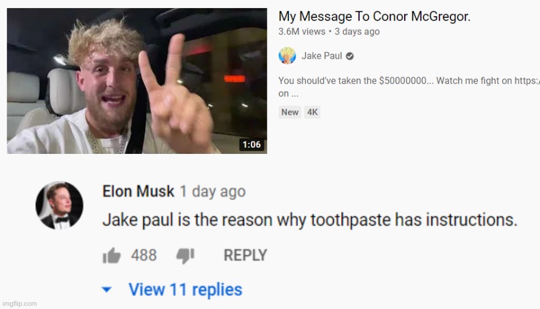Like the comment with the thumbs-up icon

click(112, 255)
